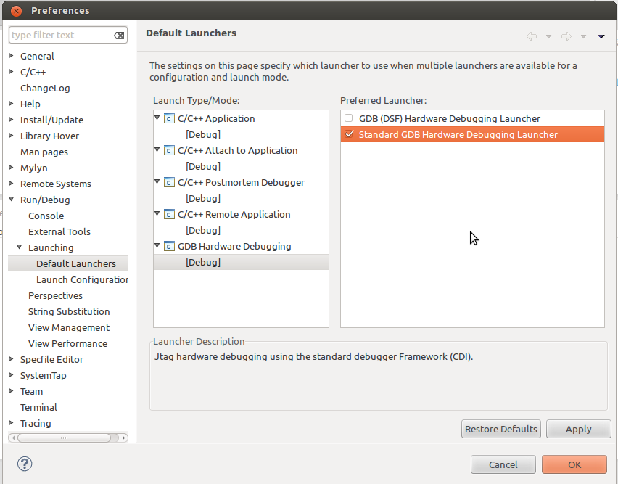The width and height of the screenshot is (618, 484).
Task: Open the Perspectives preferences page
Action: pyautogui.click(x=56, y=295)
